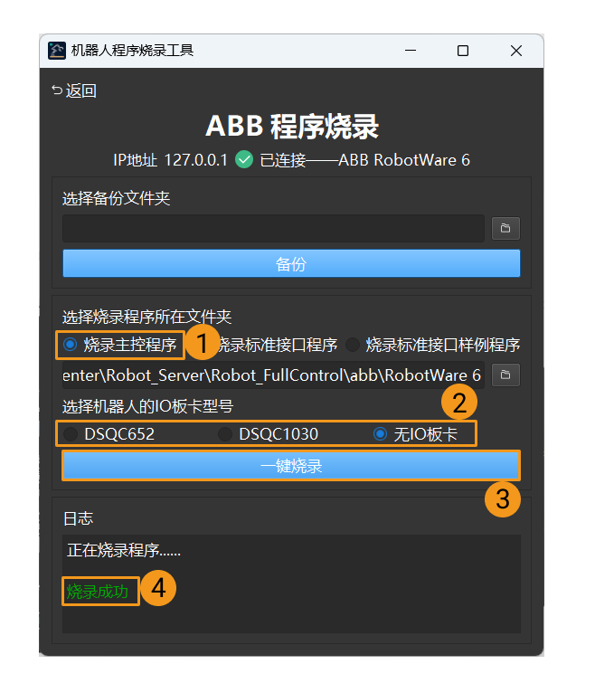Click the IP地址 127.0.0.1 text
Screen dimensions: 595x683
170,160
